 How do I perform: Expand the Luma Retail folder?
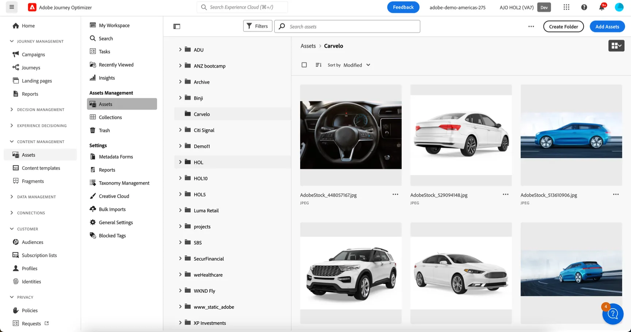coord(180,210)
